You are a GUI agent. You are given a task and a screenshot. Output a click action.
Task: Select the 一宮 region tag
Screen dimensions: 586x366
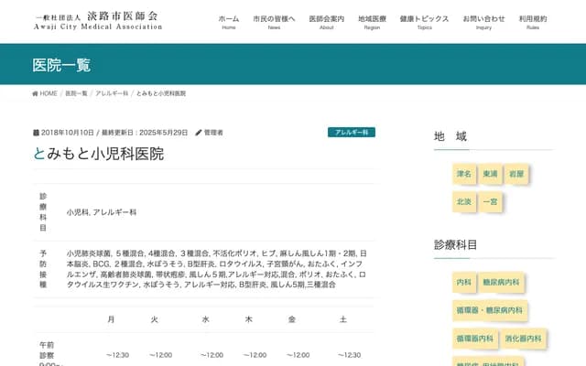pos(491,200)
